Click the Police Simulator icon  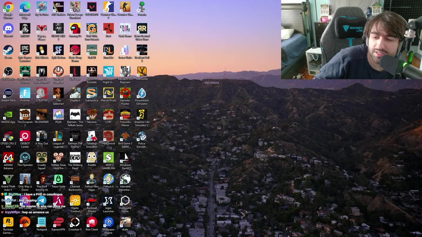[142, 136]
